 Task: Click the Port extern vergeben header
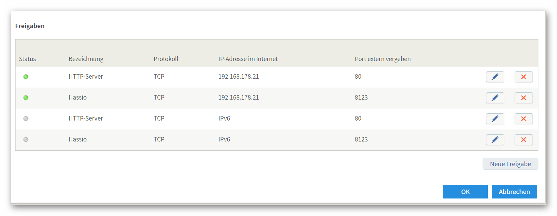pyautogui.click(x=383, y=59)
